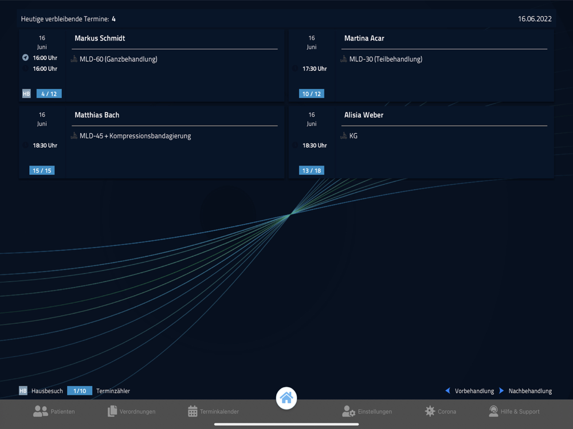Click the 17:30 Uhr time
Viewport: 573px width, 429px height.
pyautogui.click(x=315, y=69)
